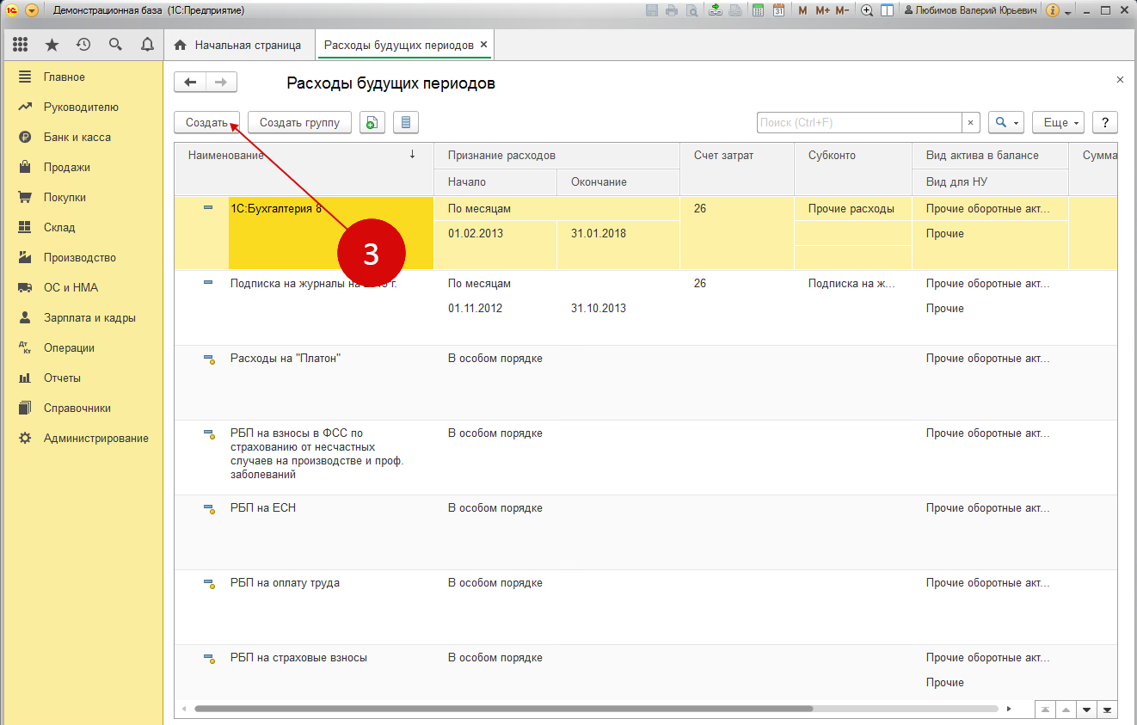Image resolution: width=1137 pixels, height=725 pixels.
Task: Click the zoom scale magnifier icon
Action: click(x=867, y=10)
